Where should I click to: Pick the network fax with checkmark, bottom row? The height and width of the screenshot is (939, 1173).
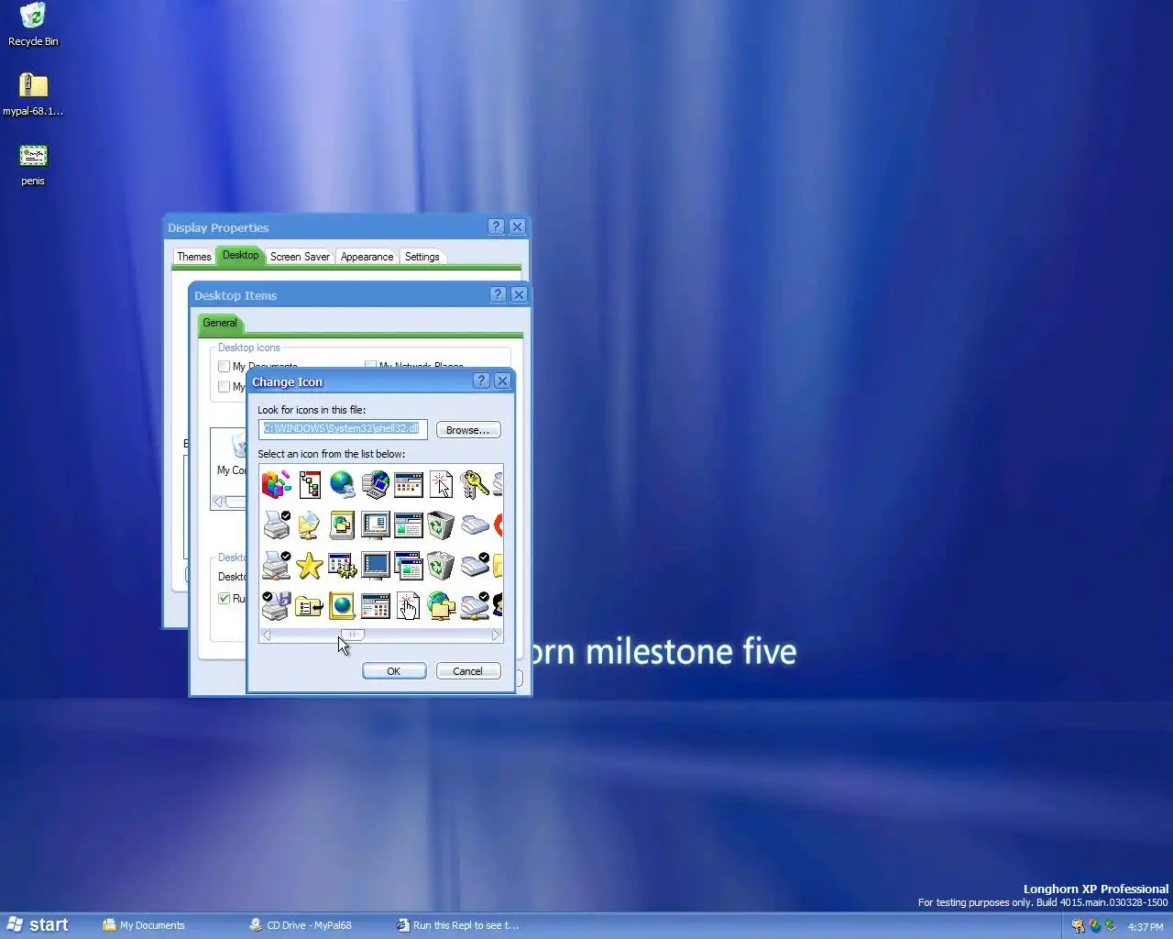(474, 606)
